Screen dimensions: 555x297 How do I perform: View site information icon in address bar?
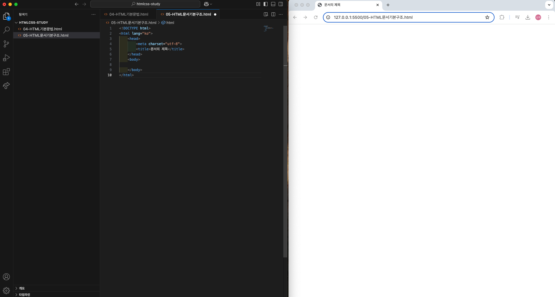point(328,17)
